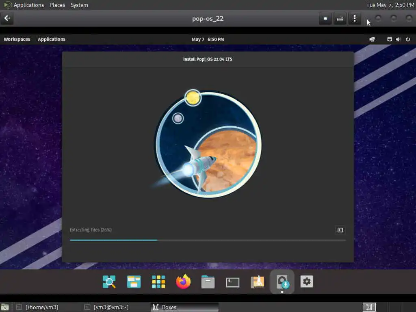
Task: Select the installer icon in the dock
Action: (x=282, y=282)
